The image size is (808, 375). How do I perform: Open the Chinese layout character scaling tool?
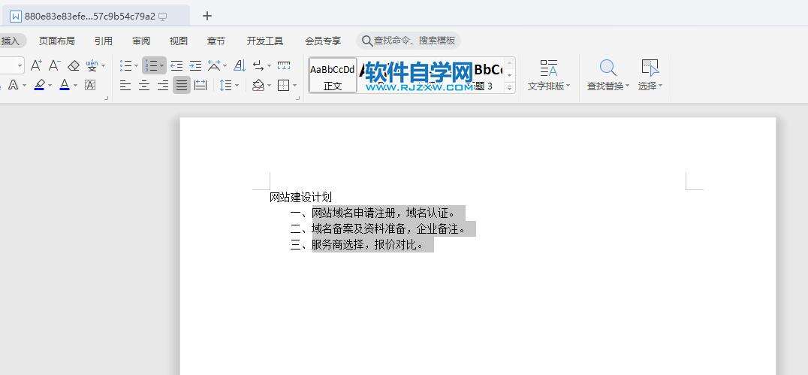214,65
